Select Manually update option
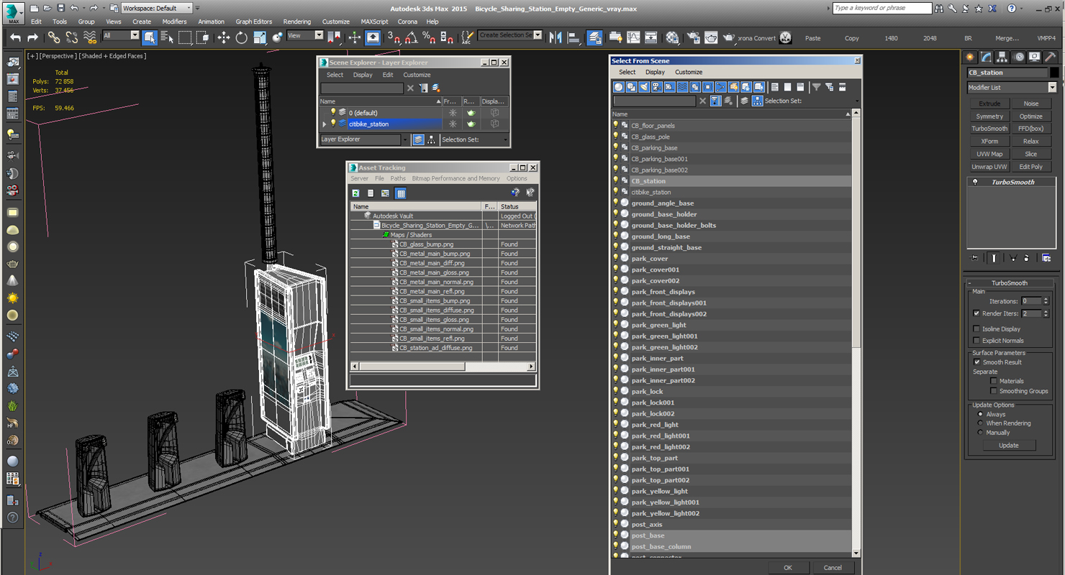This screenshot has width=1065, height=575. [x=981, y=433]
